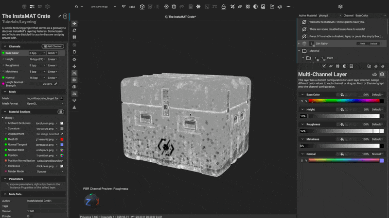
Task: Click the Add Channel button
Action: pos(53,47)
